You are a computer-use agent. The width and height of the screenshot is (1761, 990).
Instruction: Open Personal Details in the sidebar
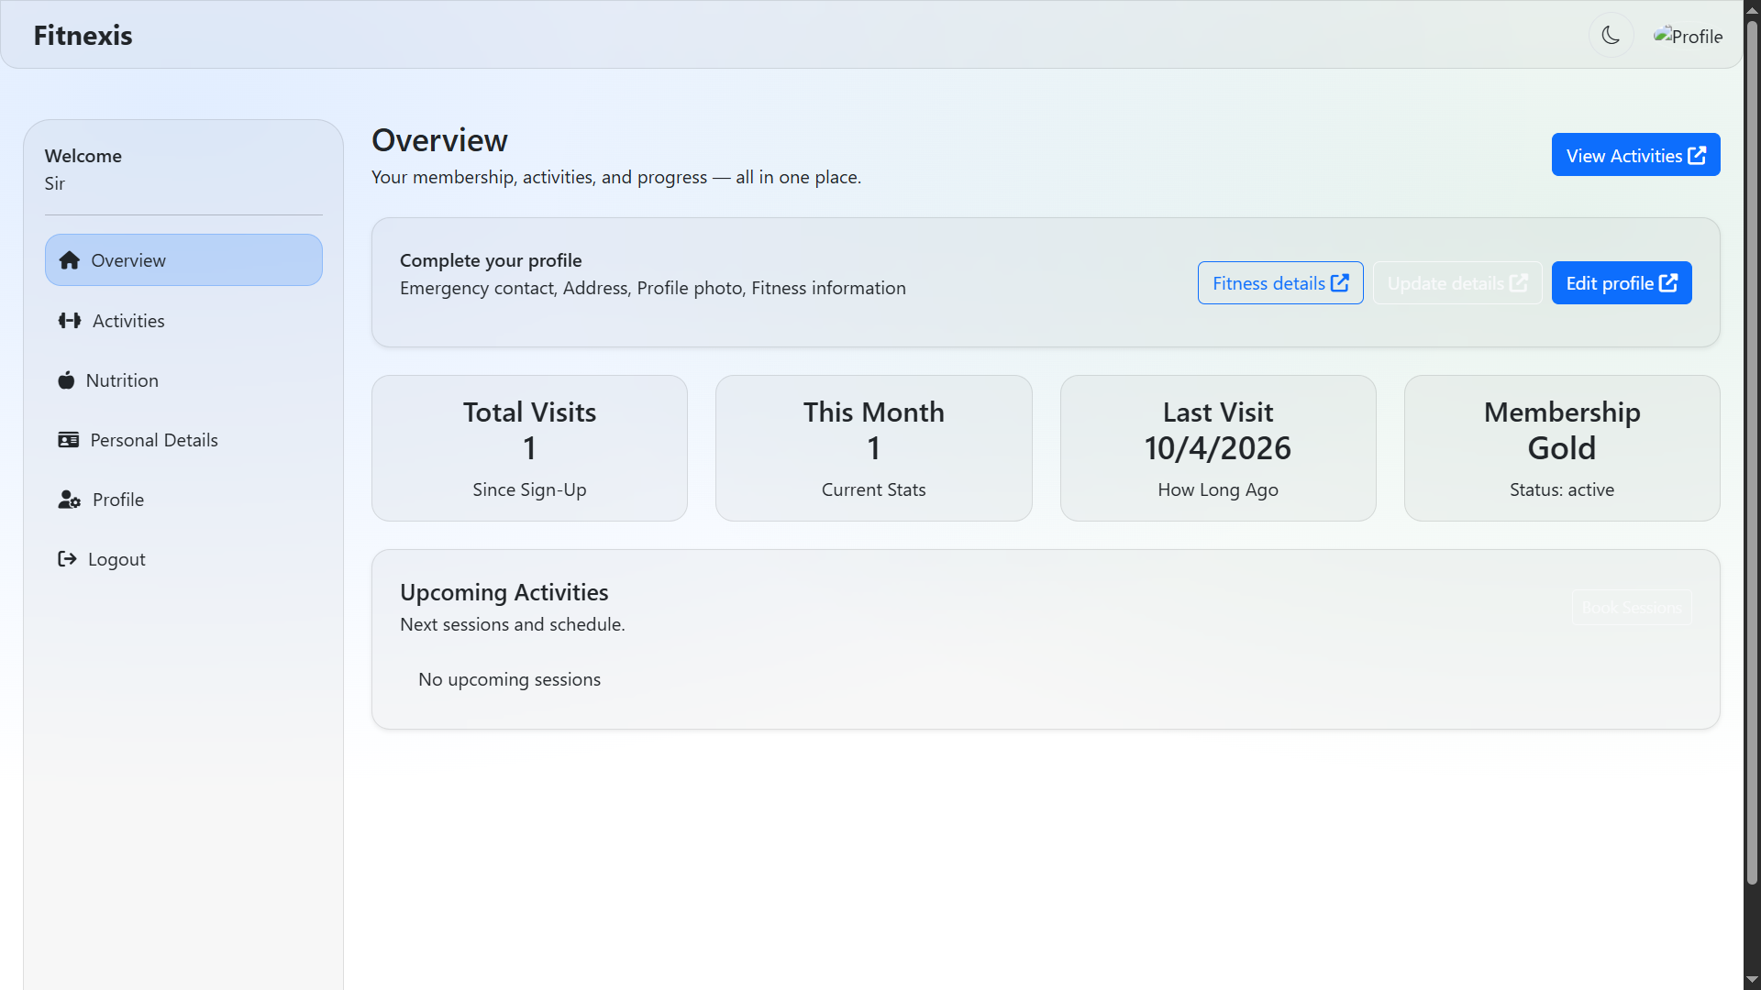point(183,440)
